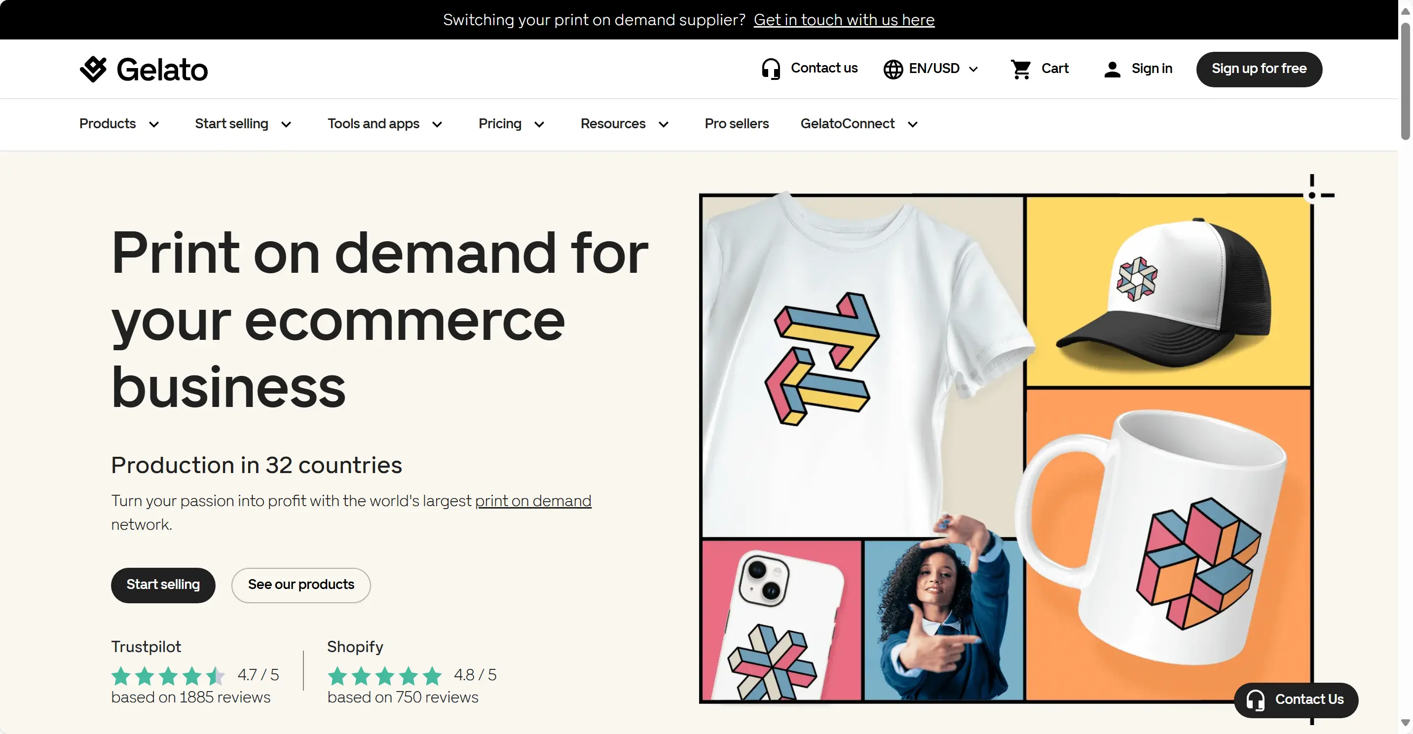This screenshot has height=734, width=1413.
Task: Click the Sign in person icon
Action: [1112, 69]
